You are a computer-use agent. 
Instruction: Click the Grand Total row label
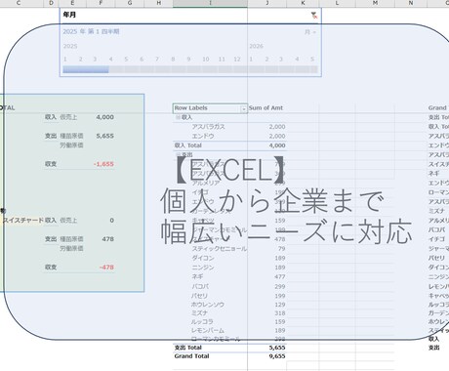(191, 356)
